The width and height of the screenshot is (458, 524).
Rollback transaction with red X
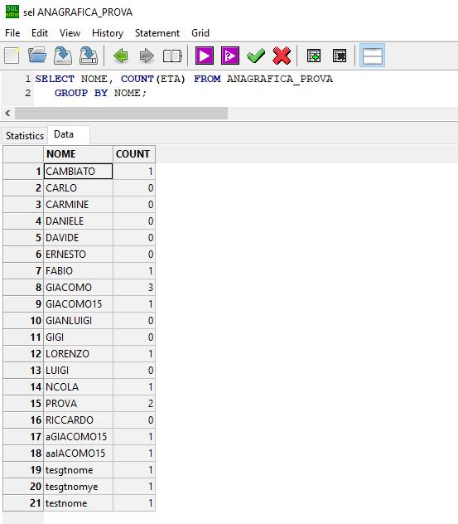[282, 56]
